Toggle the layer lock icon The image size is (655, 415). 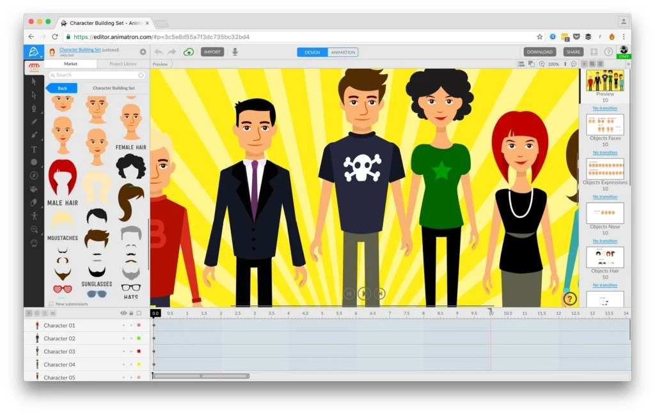coord(131,313)
